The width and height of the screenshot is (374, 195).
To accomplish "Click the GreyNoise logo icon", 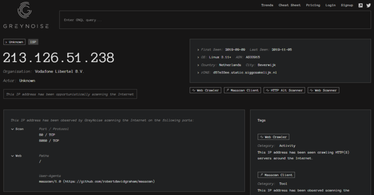I will pyautogui.click(x=25, y=10).
